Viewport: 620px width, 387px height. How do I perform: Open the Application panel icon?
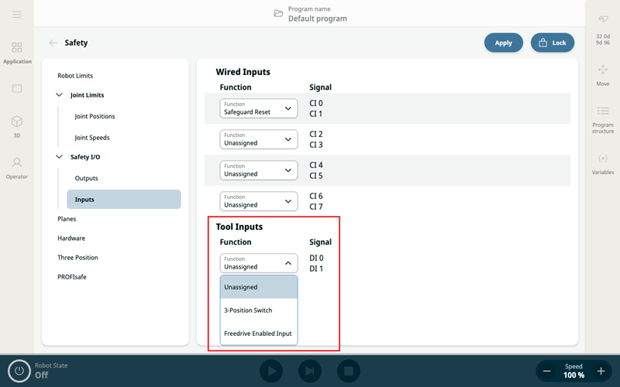[17, 53]
